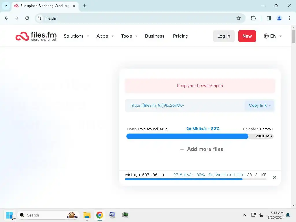Image resolution: width=296 pixels, height=222 pixels.
Task: Open the Chrome three-dot menu
Action: coord(290,18)
